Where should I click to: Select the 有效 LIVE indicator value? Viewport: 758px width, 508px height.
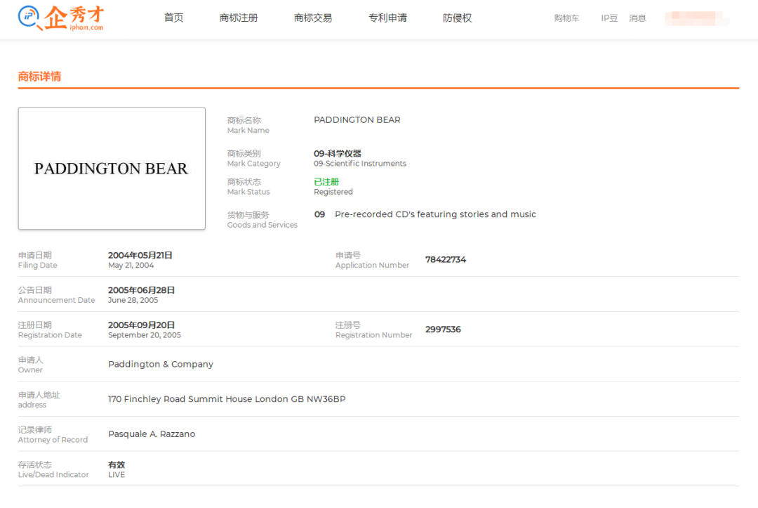(117, 469)
